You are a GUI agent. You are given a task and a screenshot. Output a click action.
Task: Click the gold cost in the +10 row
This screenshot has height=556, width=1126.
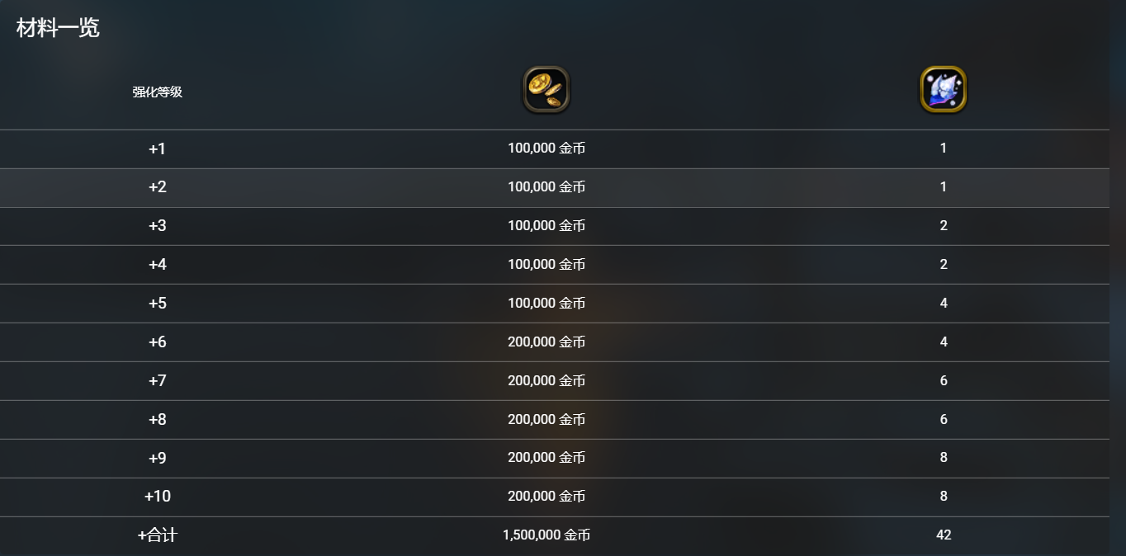point(546,497)
